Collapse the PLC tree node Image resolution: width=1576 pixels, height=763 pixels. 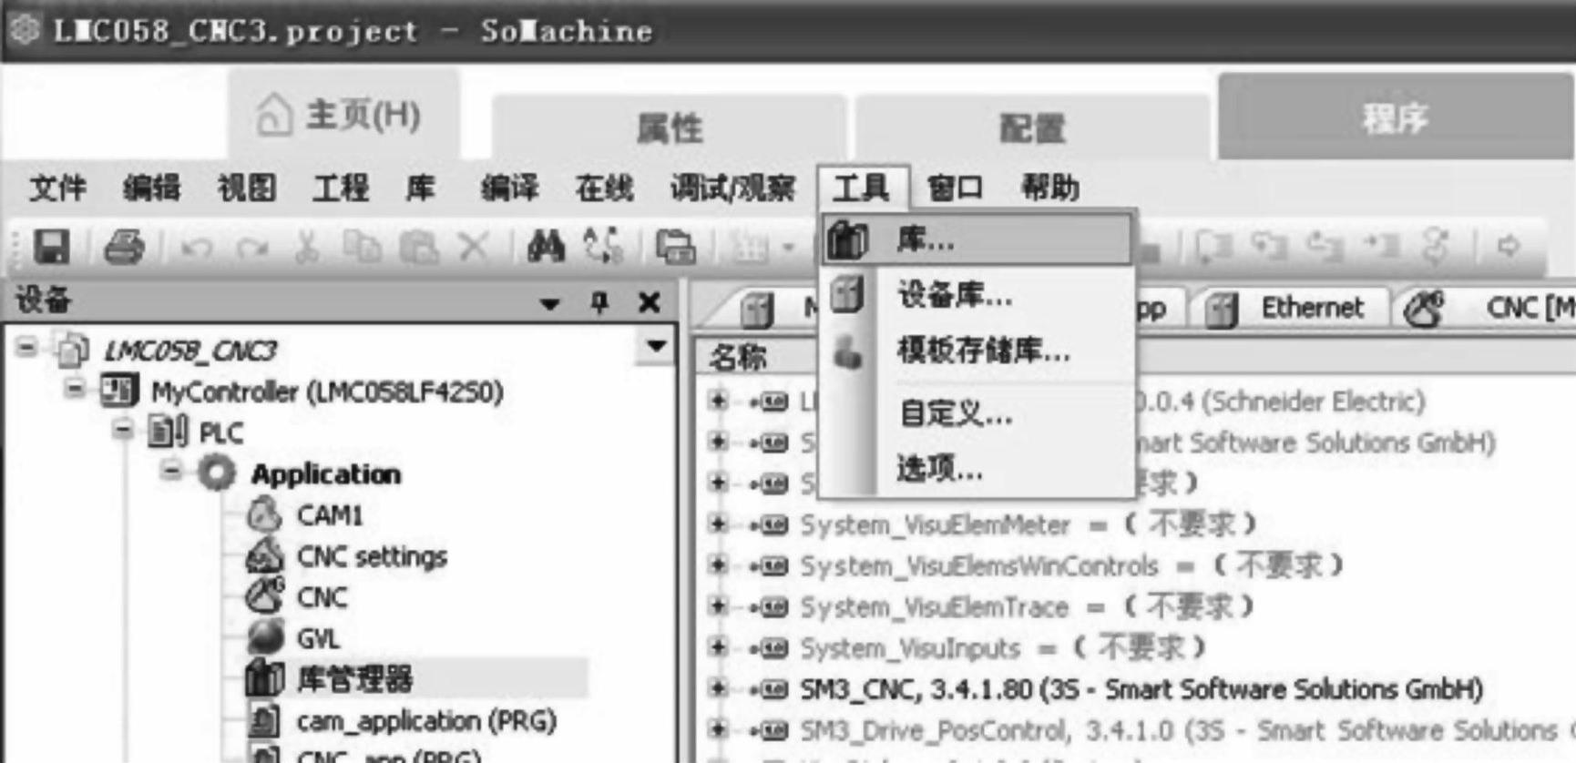(x=123, y=430)
